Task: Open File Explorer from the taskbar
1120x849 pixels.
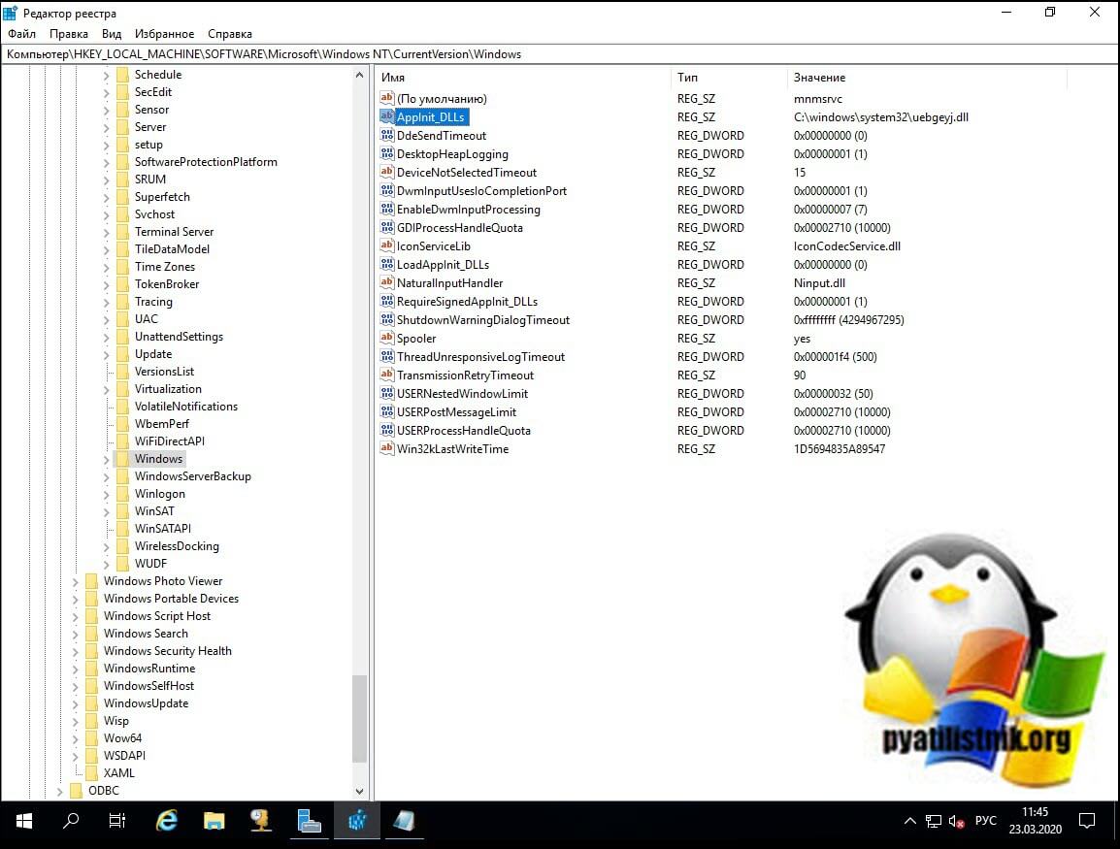Action: tap(214, 821)
